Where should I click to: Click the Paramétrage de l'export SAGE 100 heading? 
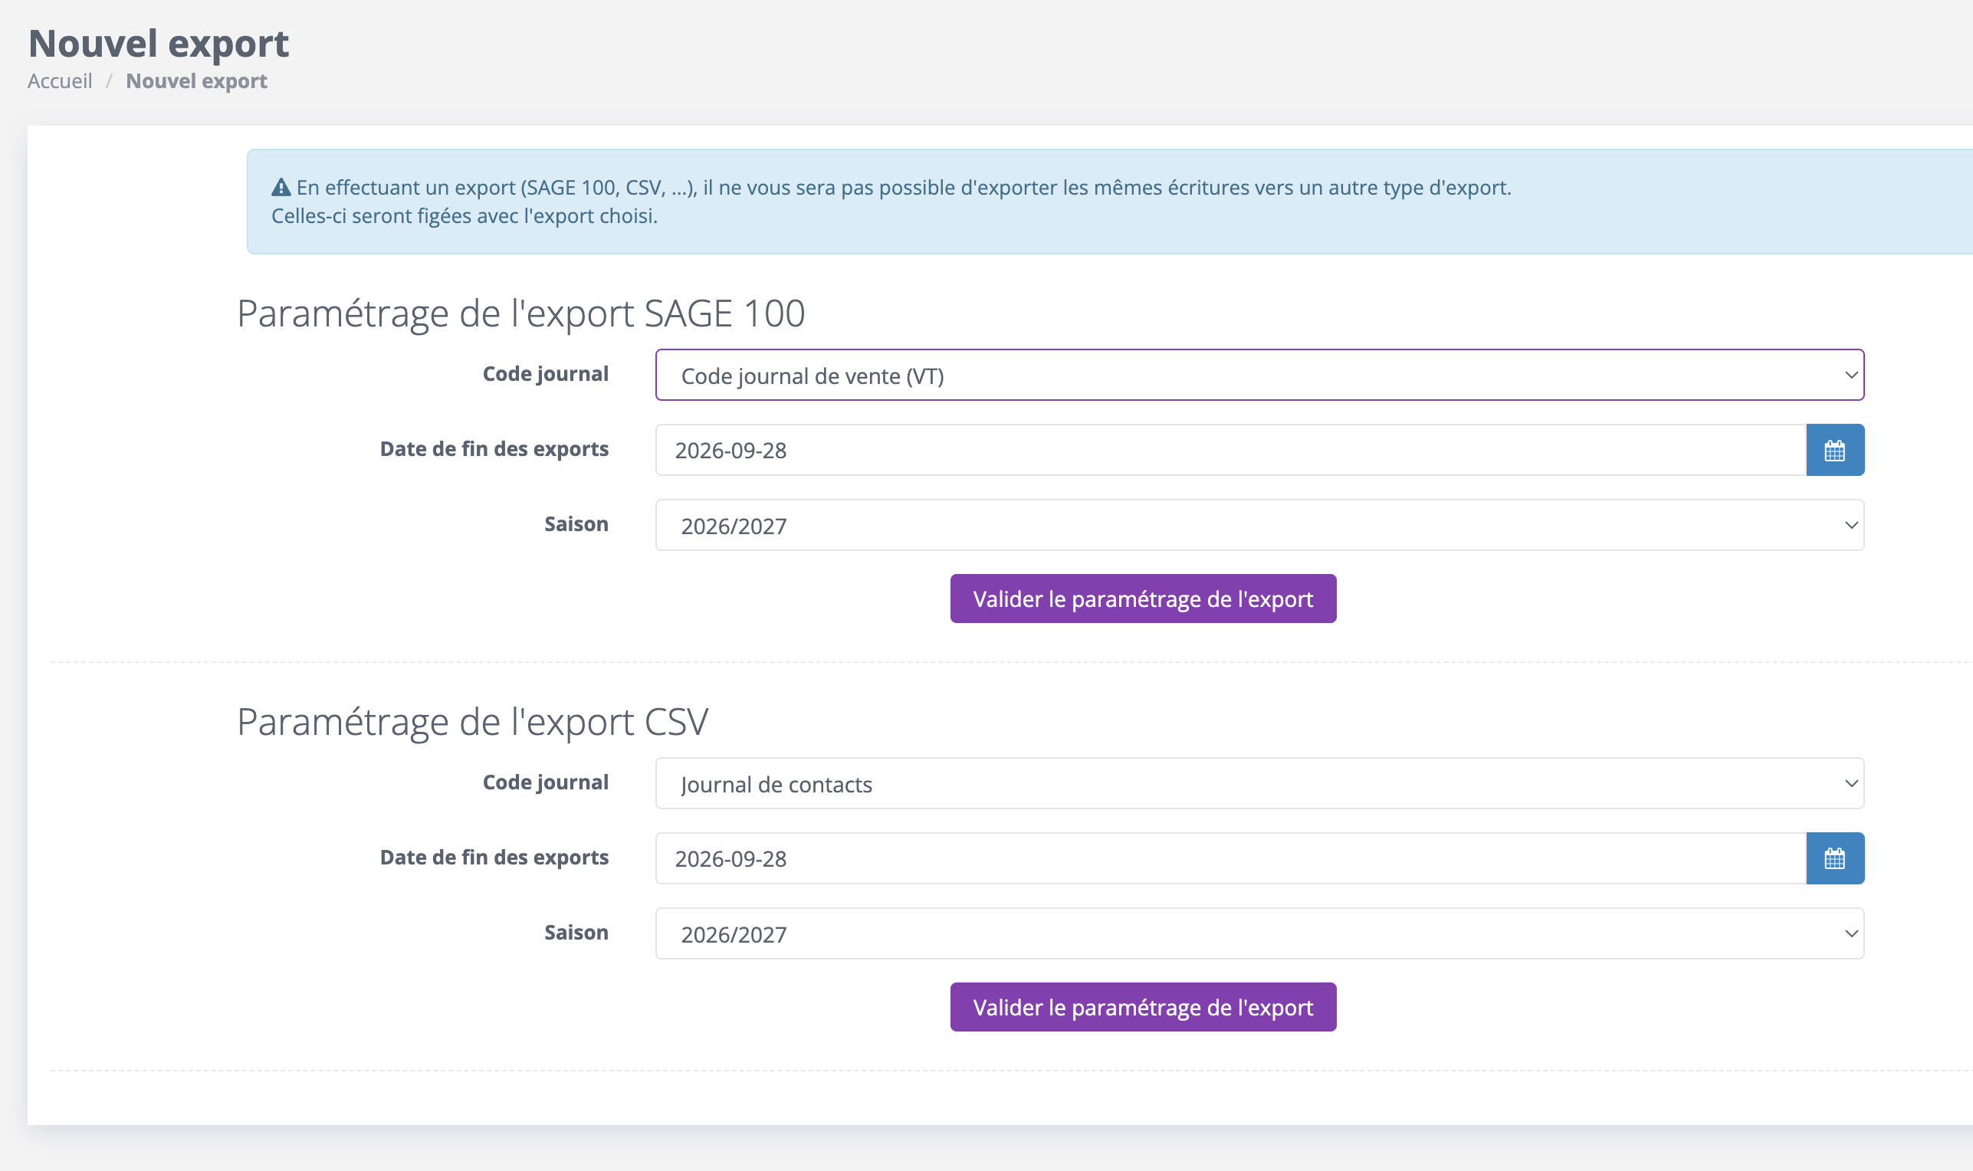tap(521, 313)
